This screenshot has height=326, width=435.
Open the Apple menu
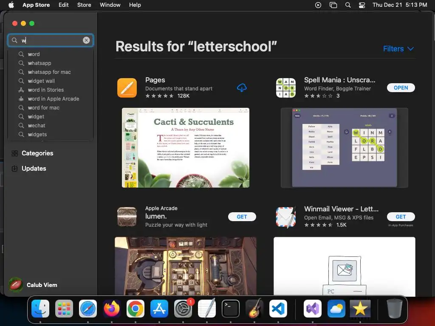point(11,5)
